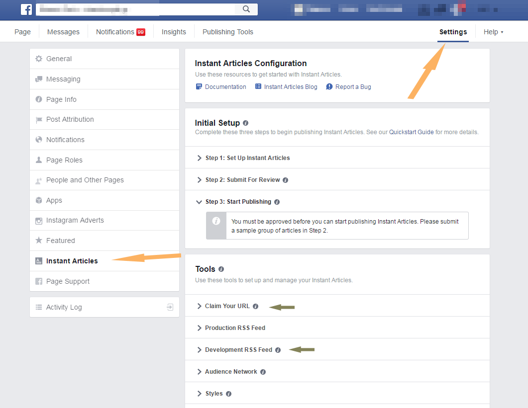Click the Report a Bug link

(353, 87)
